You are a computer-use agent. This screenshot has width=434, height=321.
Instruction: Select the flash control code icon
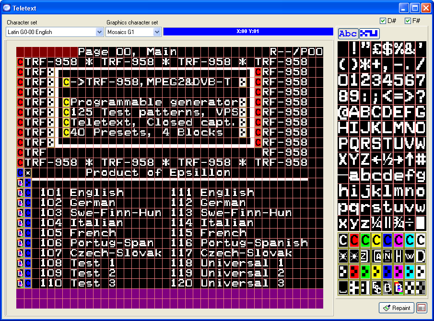[343, 256]
